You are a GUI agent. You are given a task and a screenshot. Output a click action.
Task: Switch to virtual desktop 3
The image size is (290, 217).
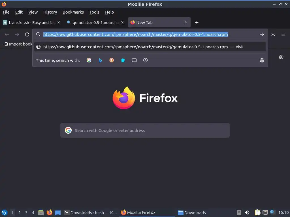click(26, 213)
